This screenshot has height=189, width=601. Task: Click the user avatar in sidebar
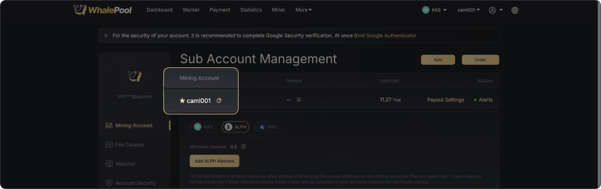pyautogui.click(x=134, y=75)
